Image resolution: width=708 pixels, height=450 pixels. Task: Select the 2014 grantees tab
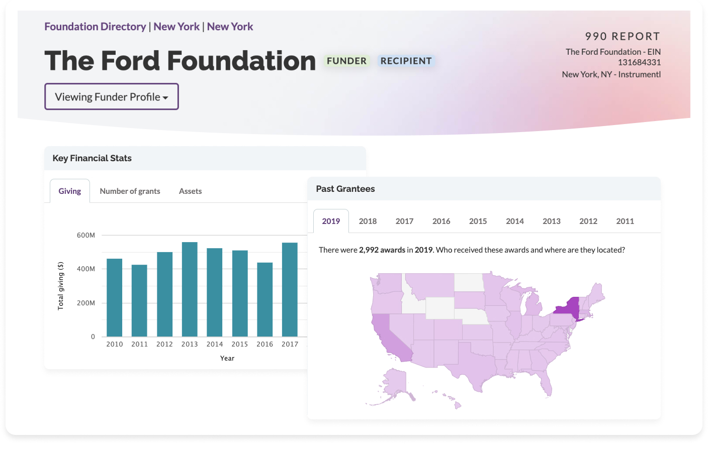(514, 221)
